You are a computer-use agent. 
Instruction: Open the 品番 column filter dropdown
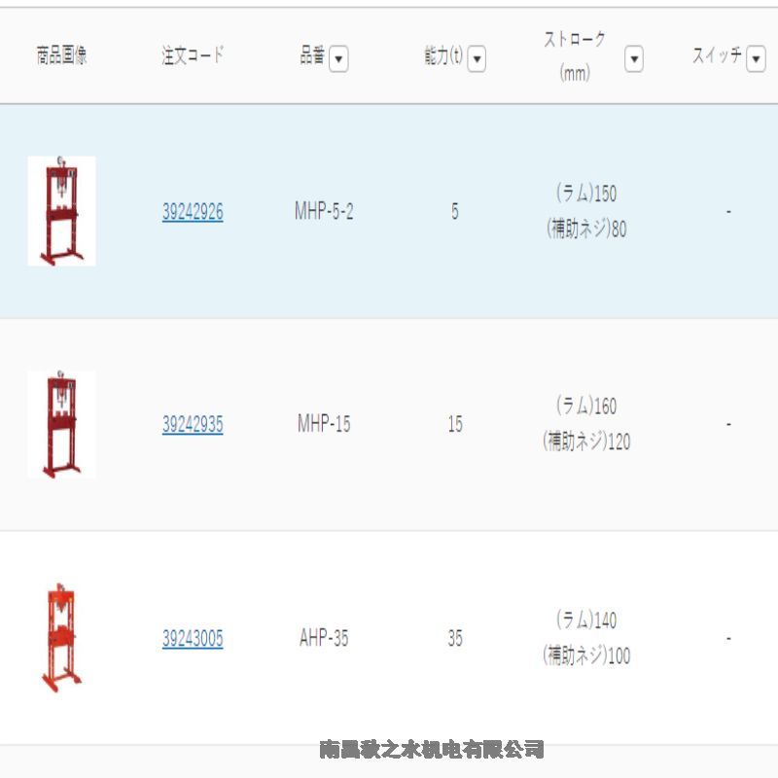point(338,59)
